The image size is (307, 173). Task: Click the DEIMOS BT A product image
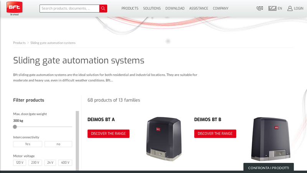(164, 139)
